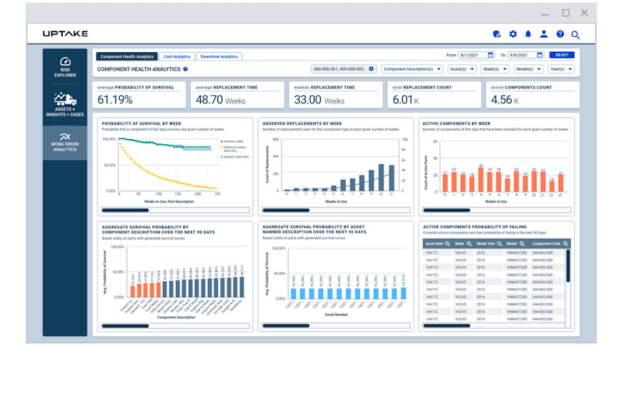Open calendar picker for the From date
Screen dimensions: 622x398
click(x=490, y=55)
